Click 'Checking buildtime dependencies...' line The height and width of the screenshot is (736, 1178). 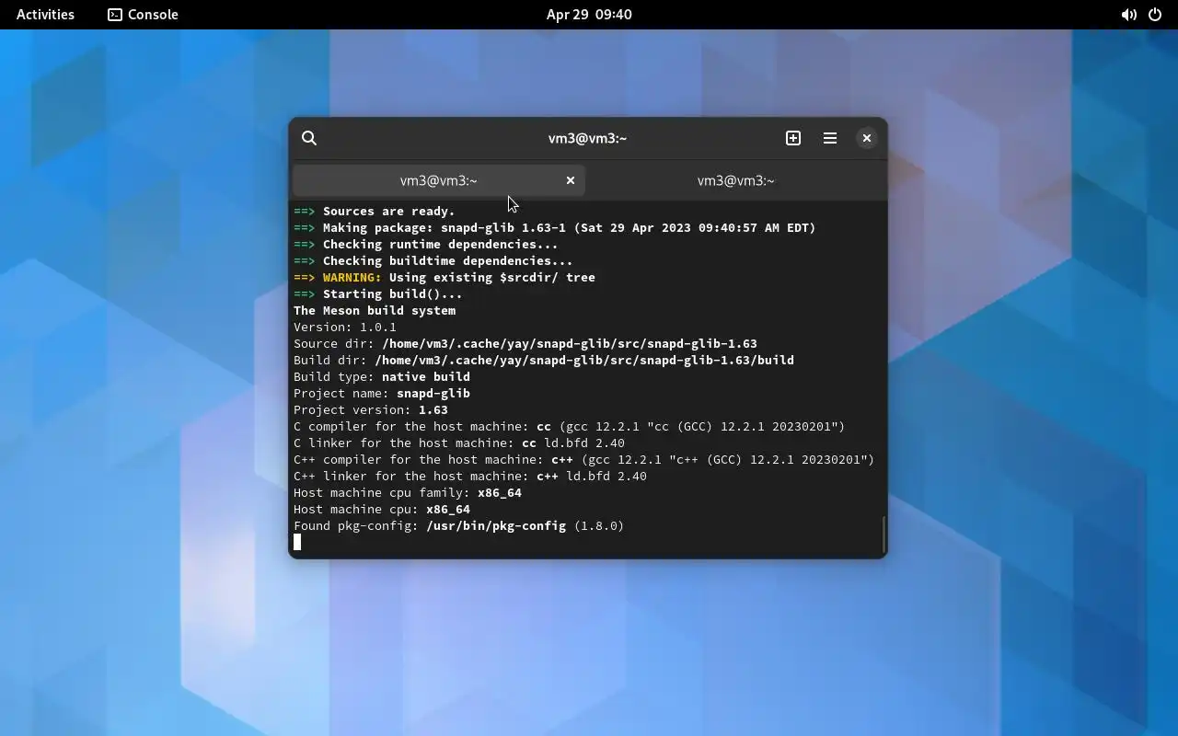[433, 260]
